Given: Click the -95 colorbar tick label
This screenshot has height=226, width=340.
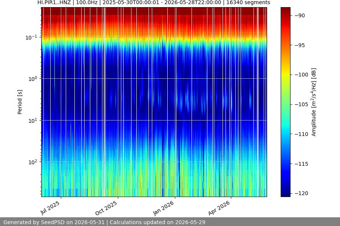Looking at the screenshot, I should 300,45.
